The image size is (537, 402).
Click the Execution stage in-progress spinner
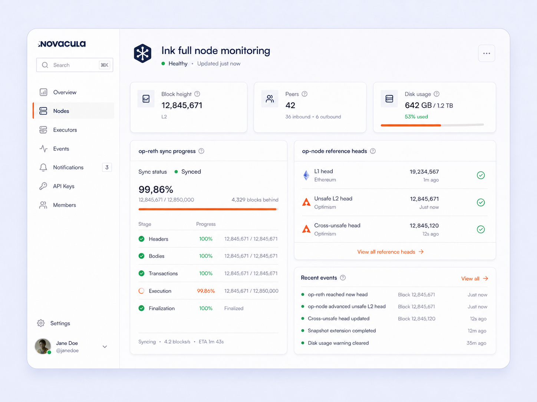(x=141, y=291)
